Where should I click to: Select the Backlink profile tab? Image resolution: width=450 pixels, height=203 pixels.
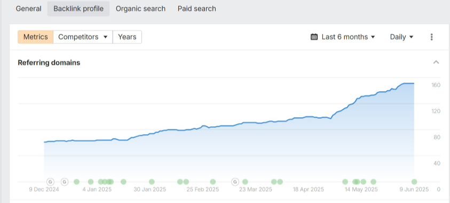point(78,9)
